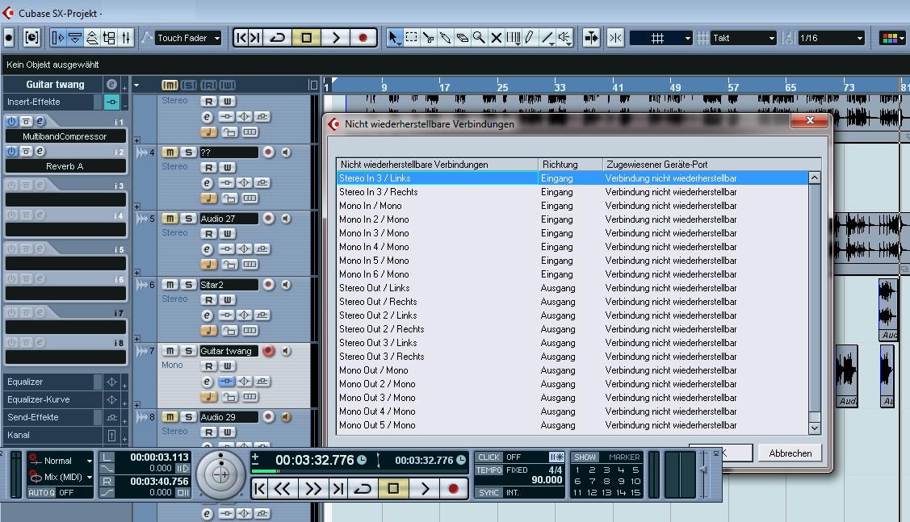Click the lock icon on track ??
The height and width of the screenshot is (522, 910).
229,198
